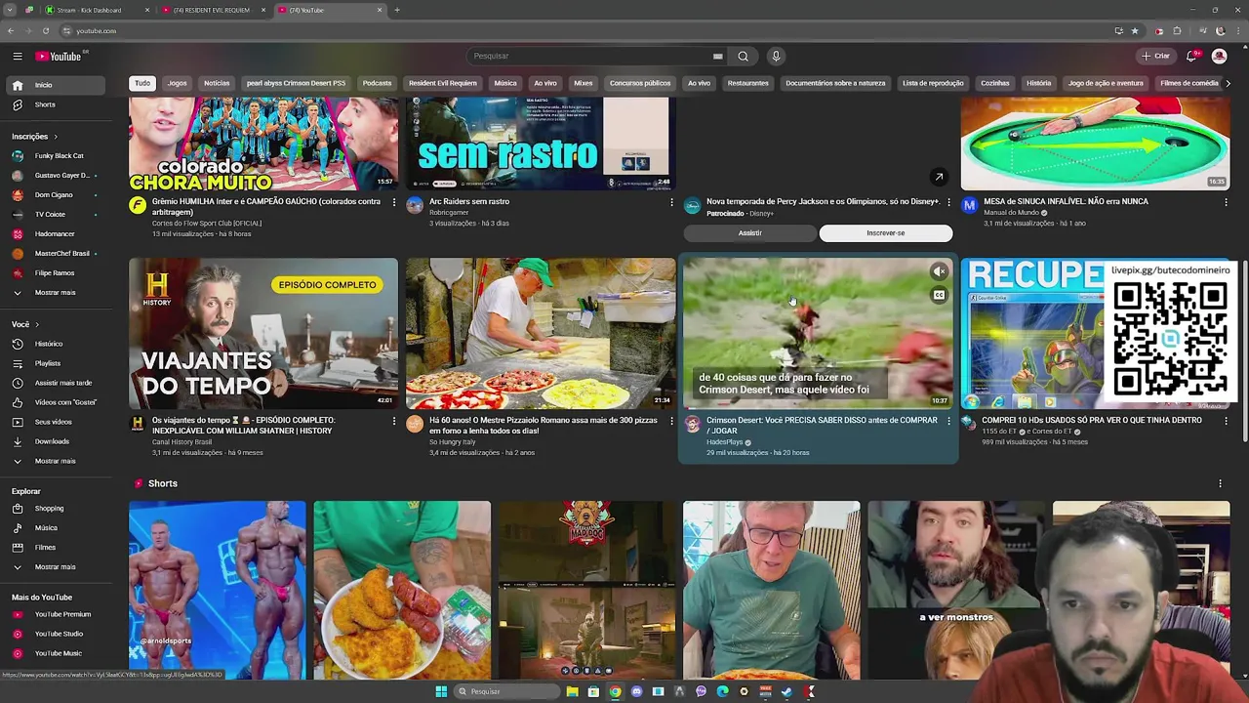Open the notifications bell
The height and width of the screenshot is (703, 1249).
tap(1191, 57)
